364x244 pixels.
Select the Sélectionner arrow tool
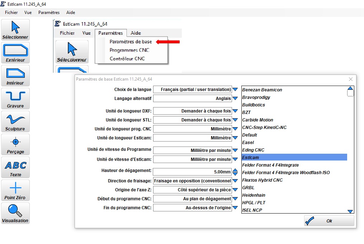coord(15,30)
